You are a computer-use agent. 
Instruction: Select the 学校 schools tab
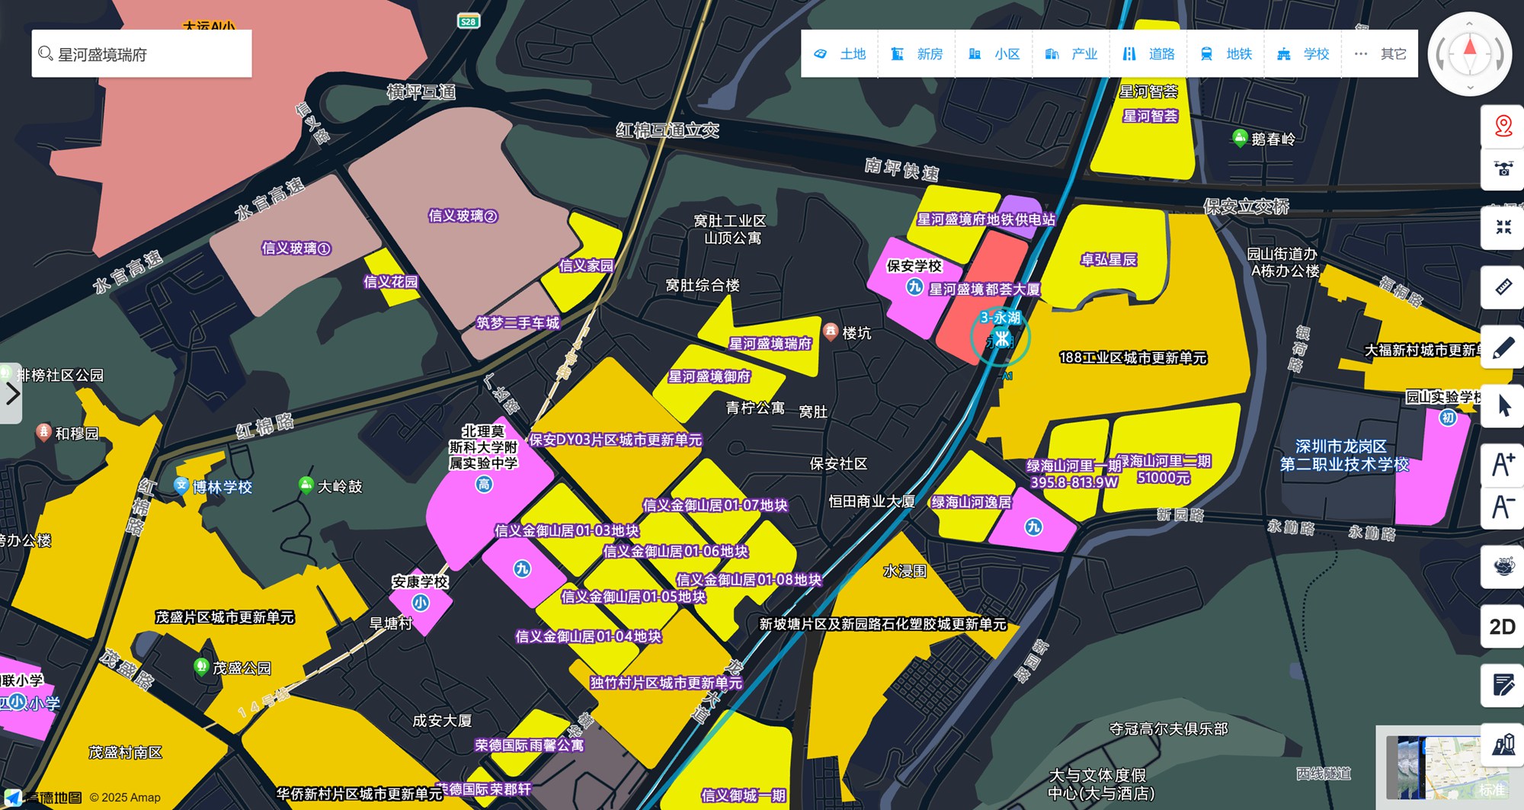point(1303,54)
